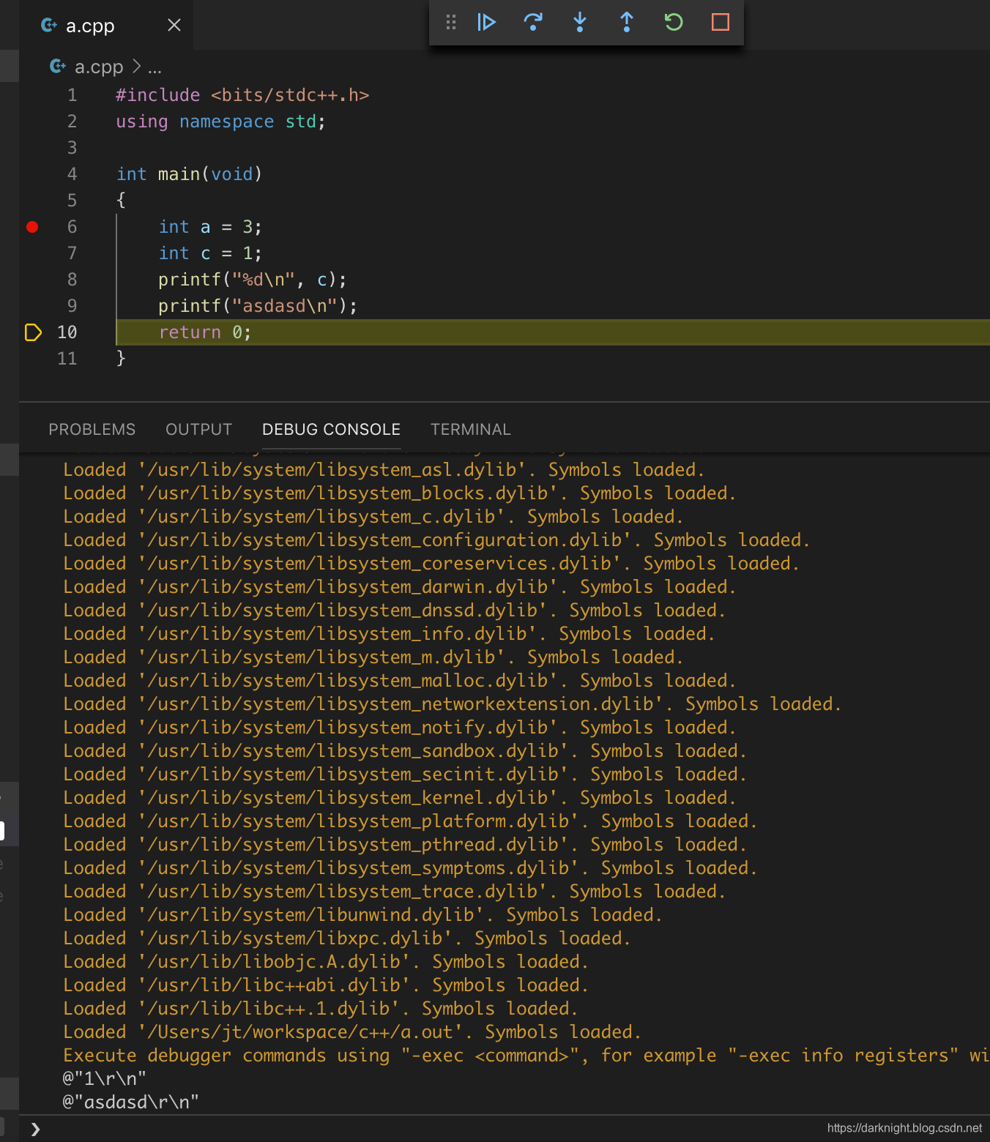Viewport: 990px width, 1142px height.
Task: Click console line for libsystem_trace.dylib
Action: click(x=395, y=892)
